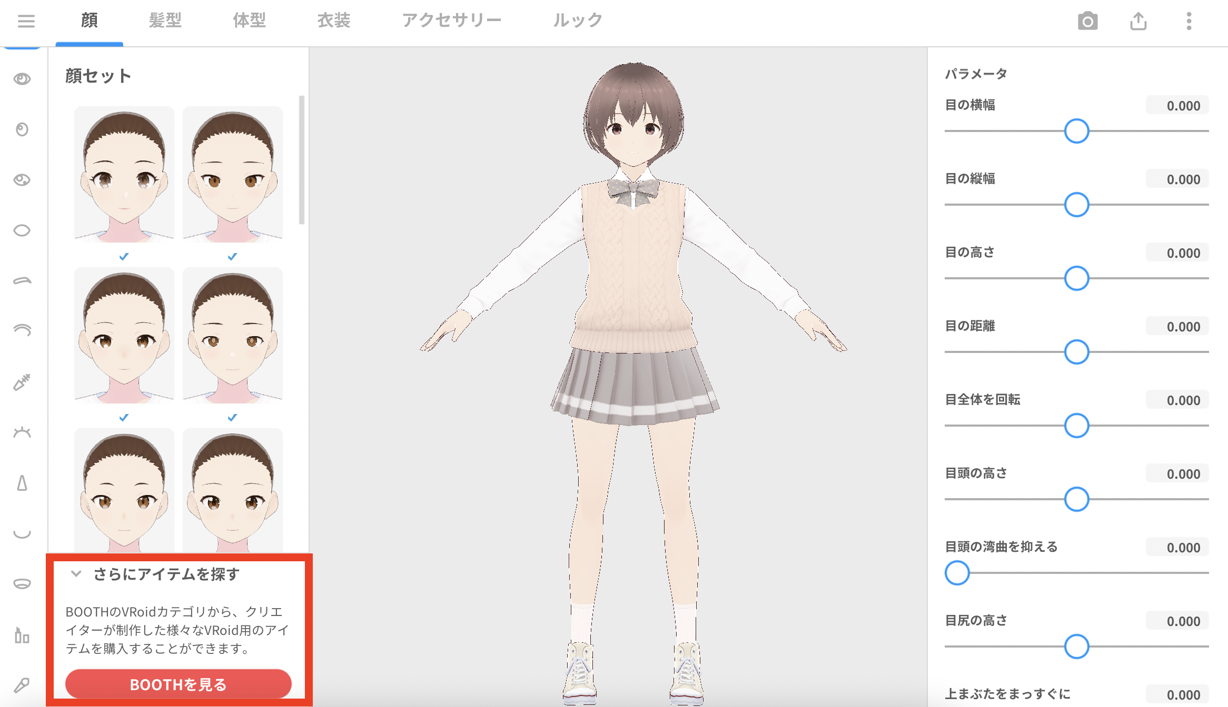Select the eye editing icon in the sidebar
1228x707 pixels.
22,79
